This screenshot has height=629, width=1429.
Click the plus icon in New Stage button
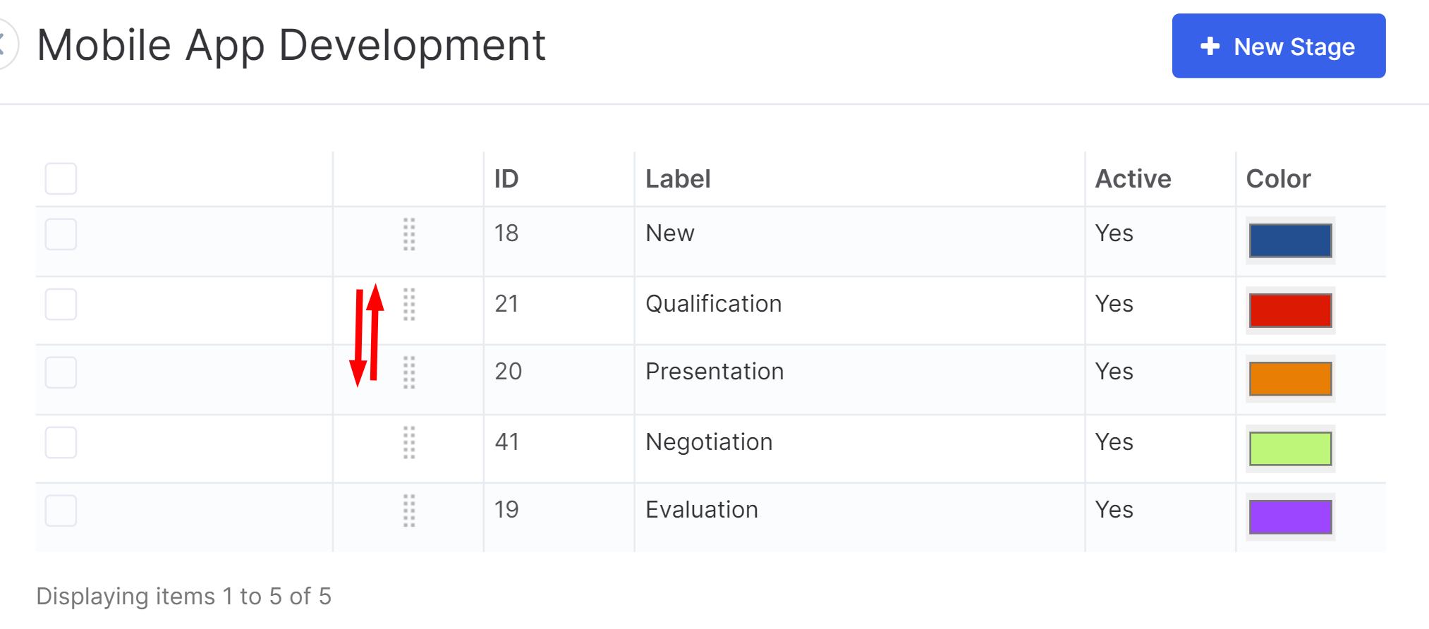pos(1210,47)
